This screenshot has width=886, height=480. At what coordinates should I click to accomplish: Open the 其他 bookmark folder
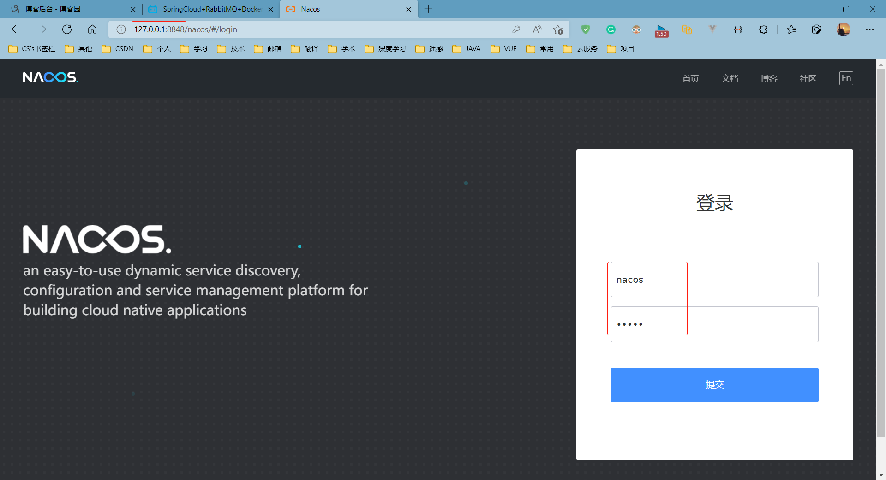coord(79,49)
